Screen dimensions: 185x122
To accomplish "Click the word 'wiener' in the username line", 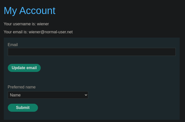I will click(x=43, y=24).
